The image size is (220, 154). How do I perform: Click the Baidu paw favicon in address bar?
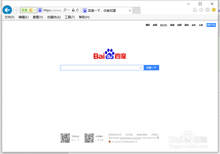[40, 10]
